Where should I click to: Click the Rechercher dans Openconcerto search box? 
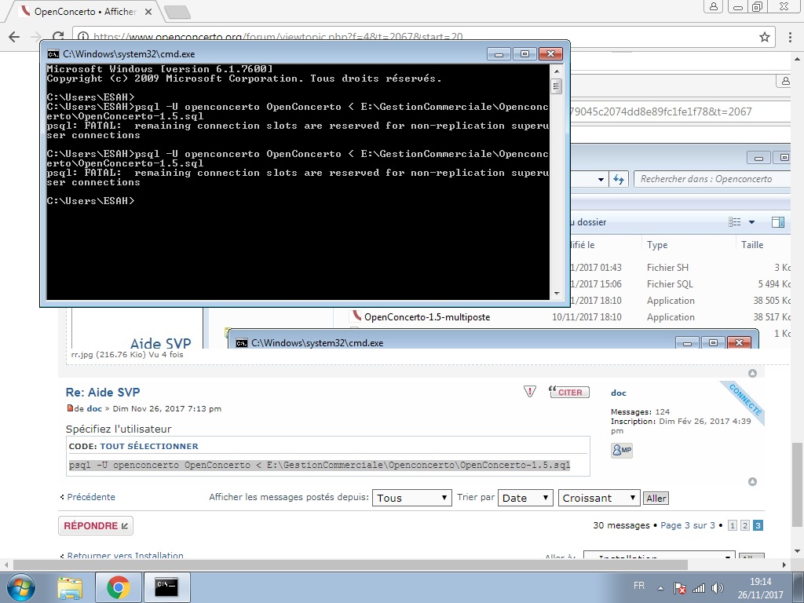pos(713,179)
